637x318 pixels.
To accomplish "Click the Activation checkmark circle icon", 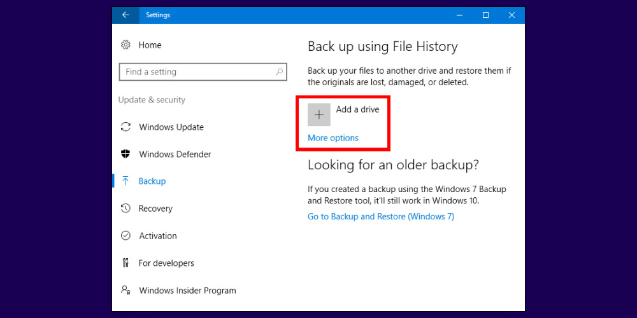I will (x=125, y=236).
